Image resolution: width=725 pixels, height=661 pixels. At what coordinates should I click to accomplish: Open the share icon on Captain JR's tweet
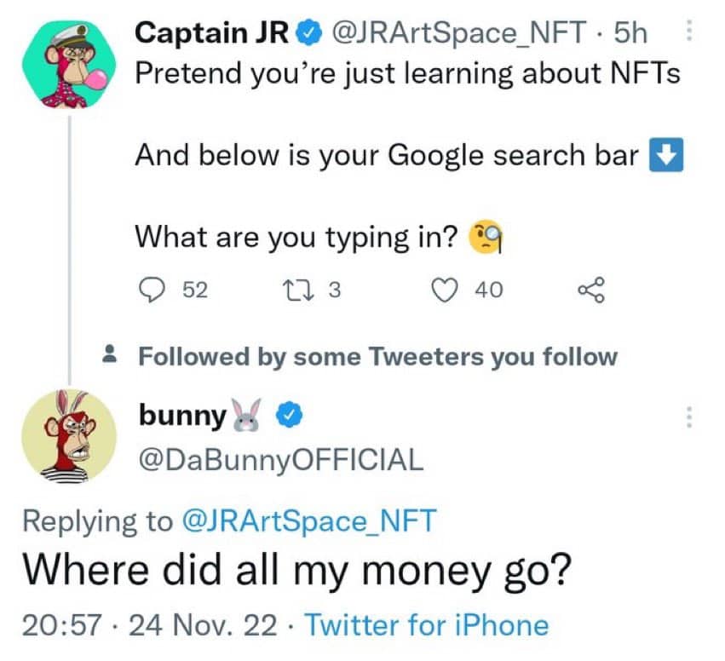click(x=591, y=290)
